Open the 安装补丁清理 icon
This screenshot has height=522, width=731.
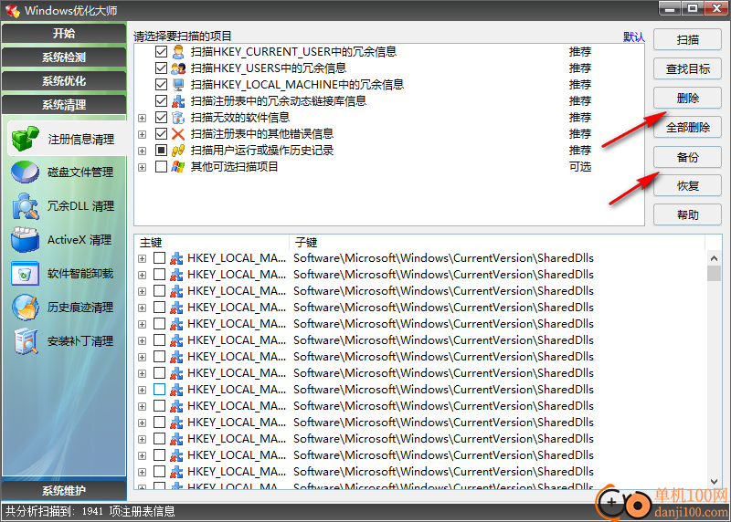click(x=26, y=341)
